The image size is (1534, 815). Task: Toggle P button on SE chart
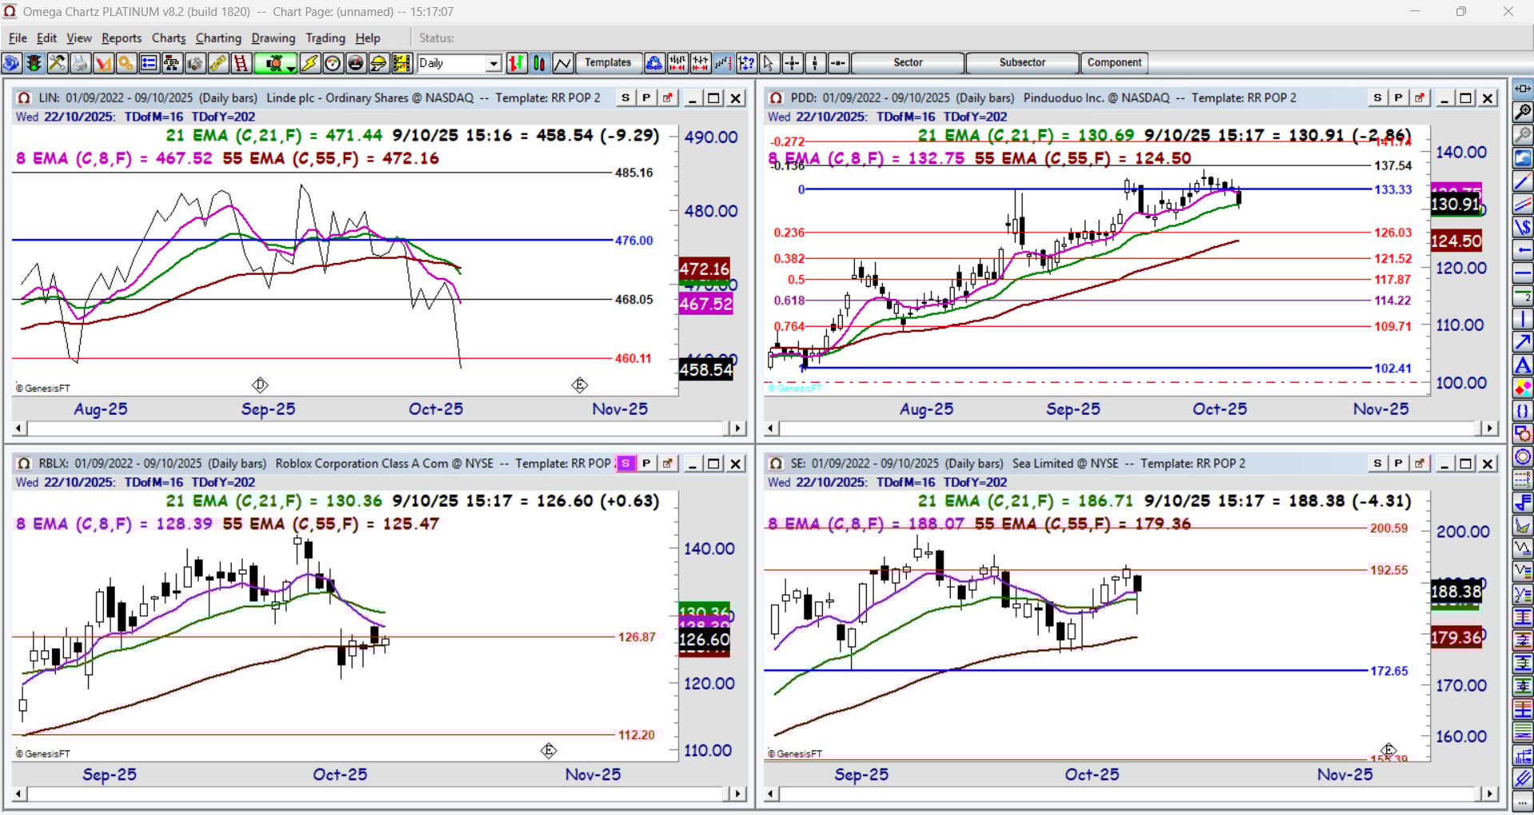(x=1398, y=463)
